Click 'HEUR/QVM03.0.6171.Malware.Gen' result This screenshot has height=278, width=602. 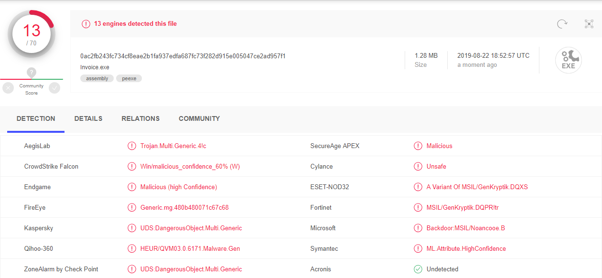190,249
